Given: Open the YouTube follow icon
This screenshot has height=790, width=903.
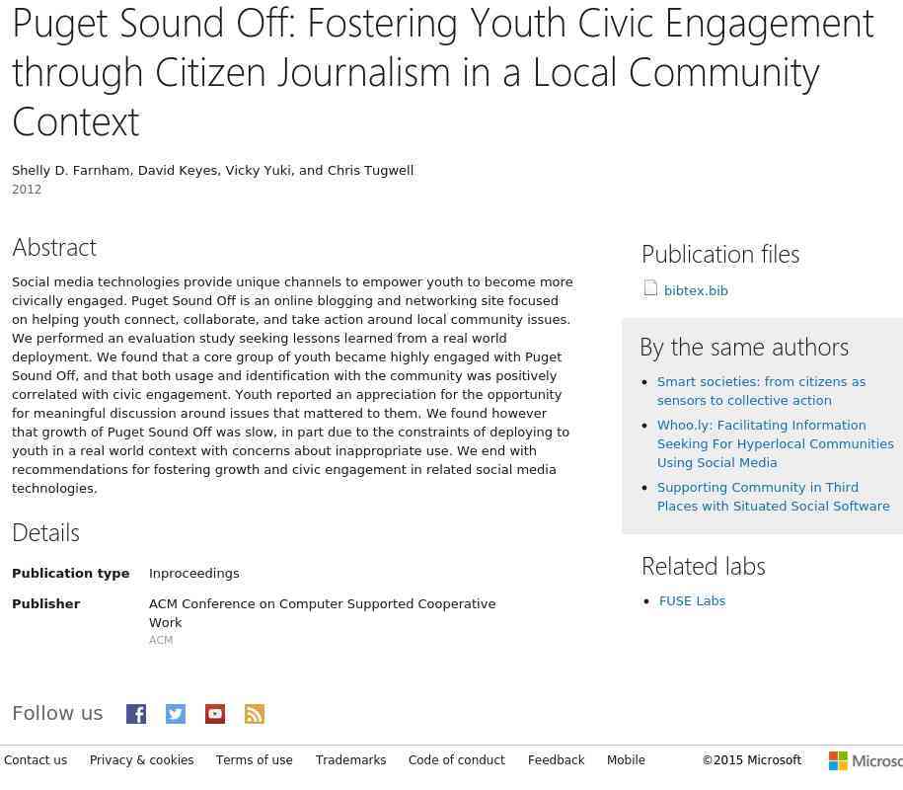Looking at the screenshot, I should click(x=215, y=714).
